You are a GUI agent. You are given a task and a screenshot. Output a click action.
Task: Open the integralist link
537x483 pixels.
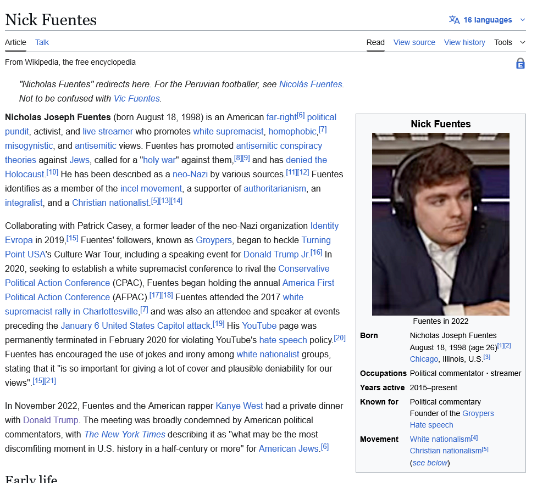coord(24,203)
